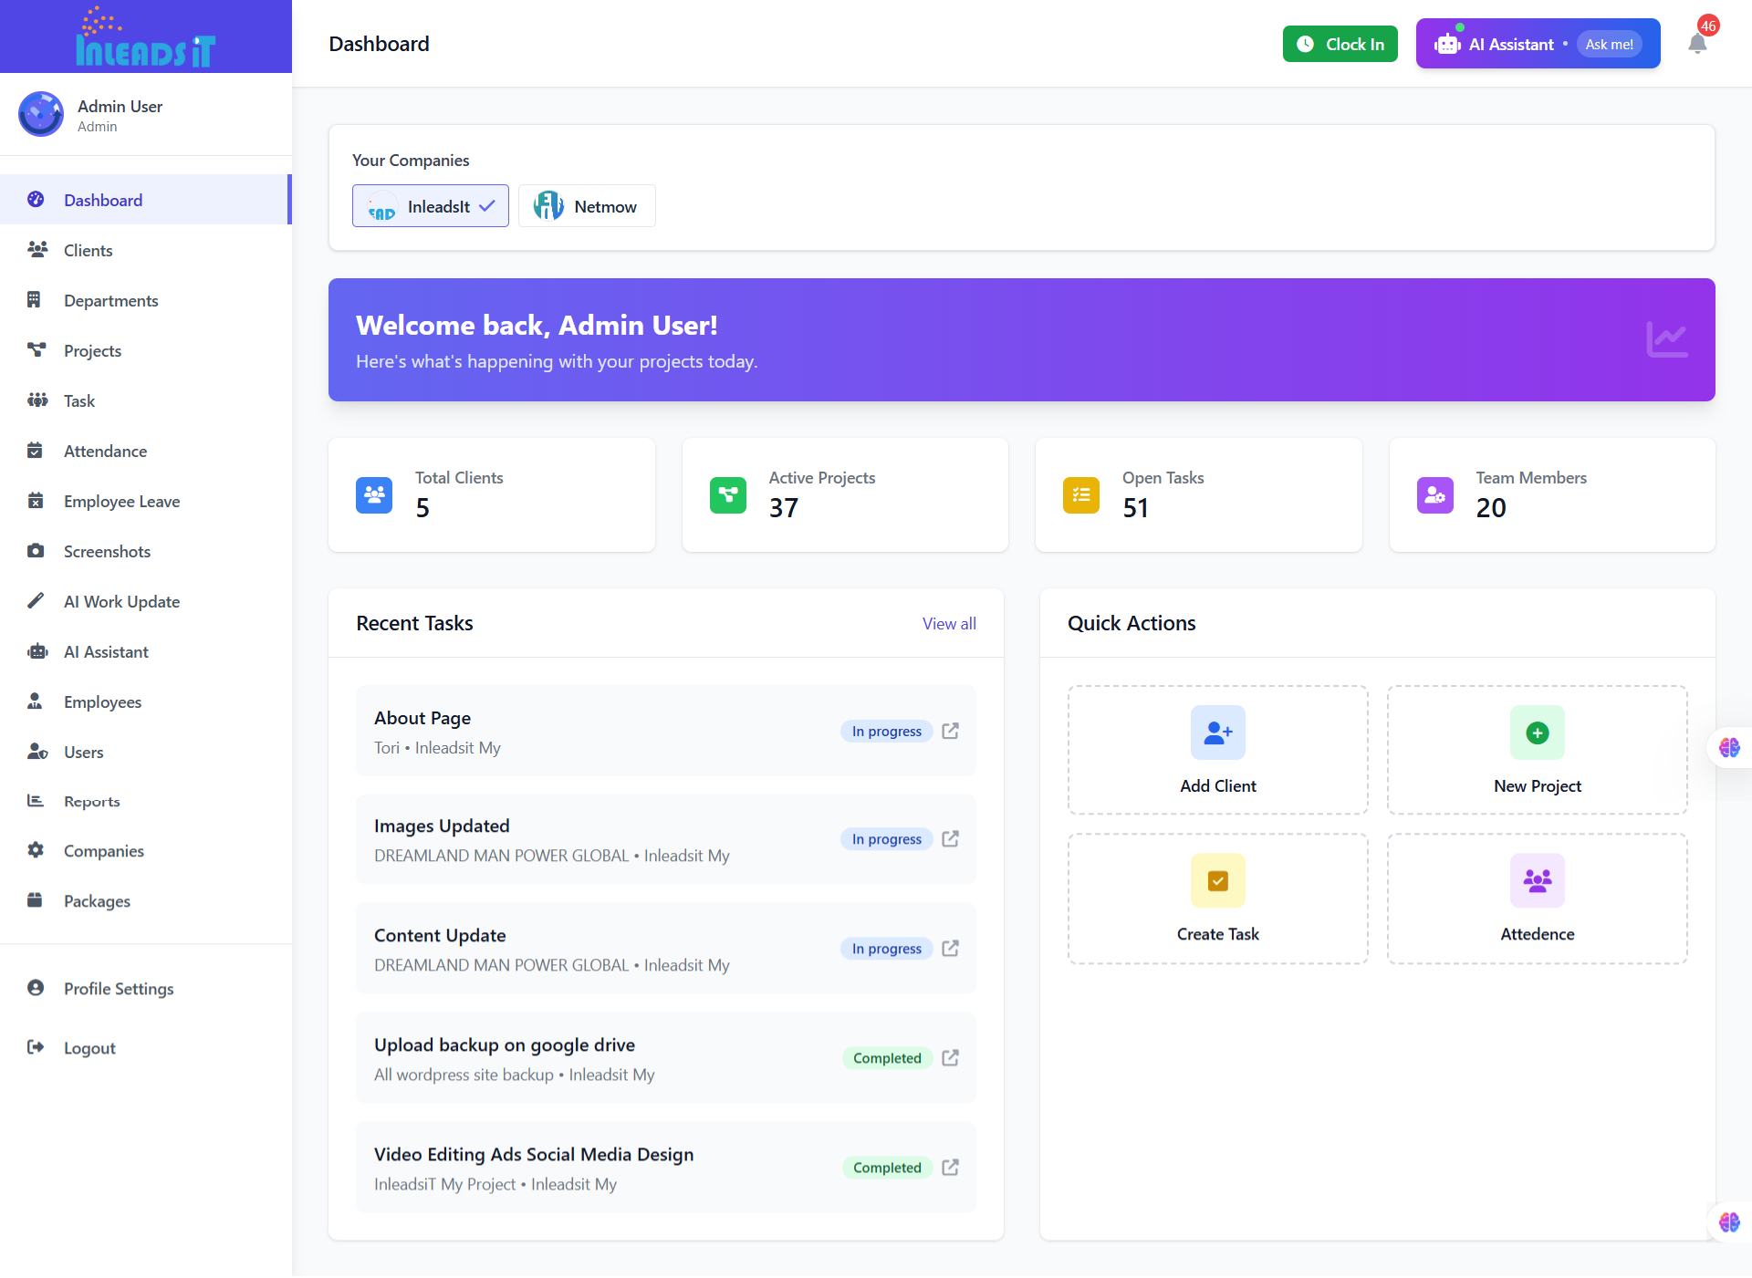Open the Projects sidebar menu
The image size is (1752, 1278).
click(x=92, y=350)
